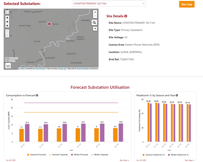Click Nov 30, 2021 date under Consumption chart
203x162 pixels.
click(11, 160)
